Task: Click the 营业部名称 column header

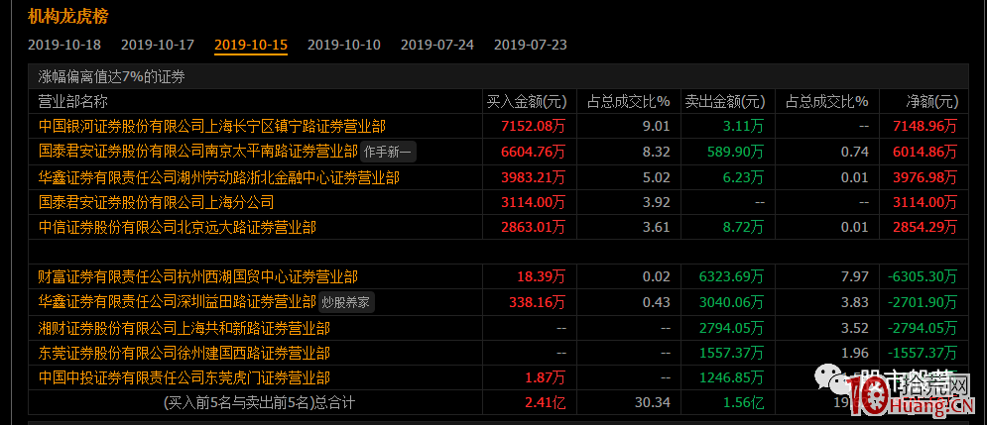Action: 73,102
